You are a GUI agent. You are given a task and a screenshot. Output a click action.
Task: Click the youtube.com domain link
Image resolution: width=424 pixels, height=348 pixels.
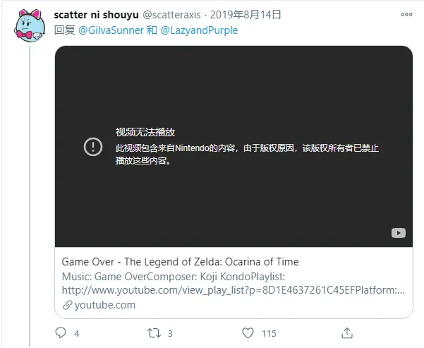[105, 305]
